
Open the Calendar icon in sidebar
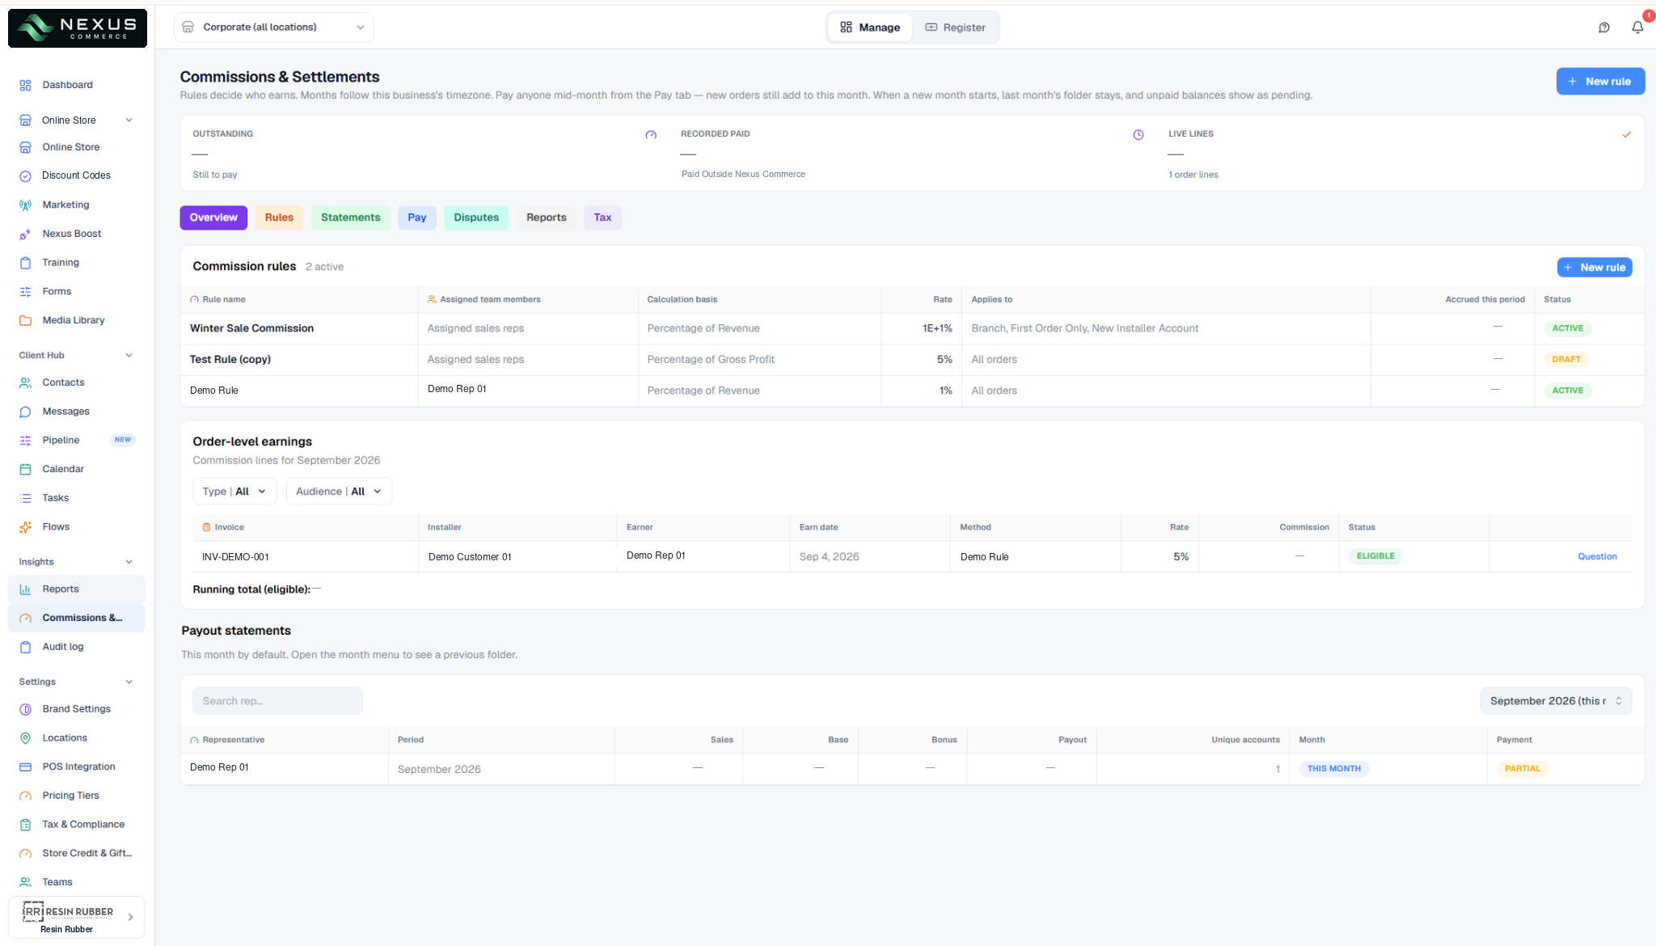[x=25, y=469]
